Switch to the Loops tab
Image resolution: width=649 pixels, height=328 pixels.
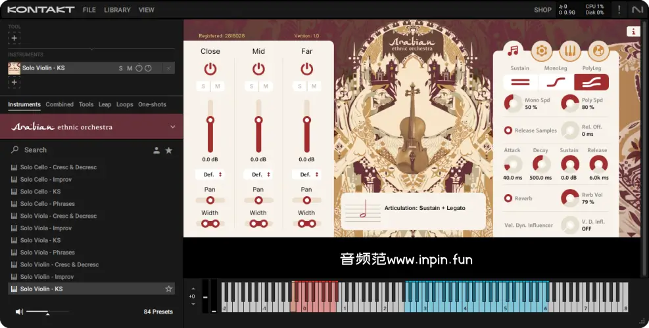124,104
